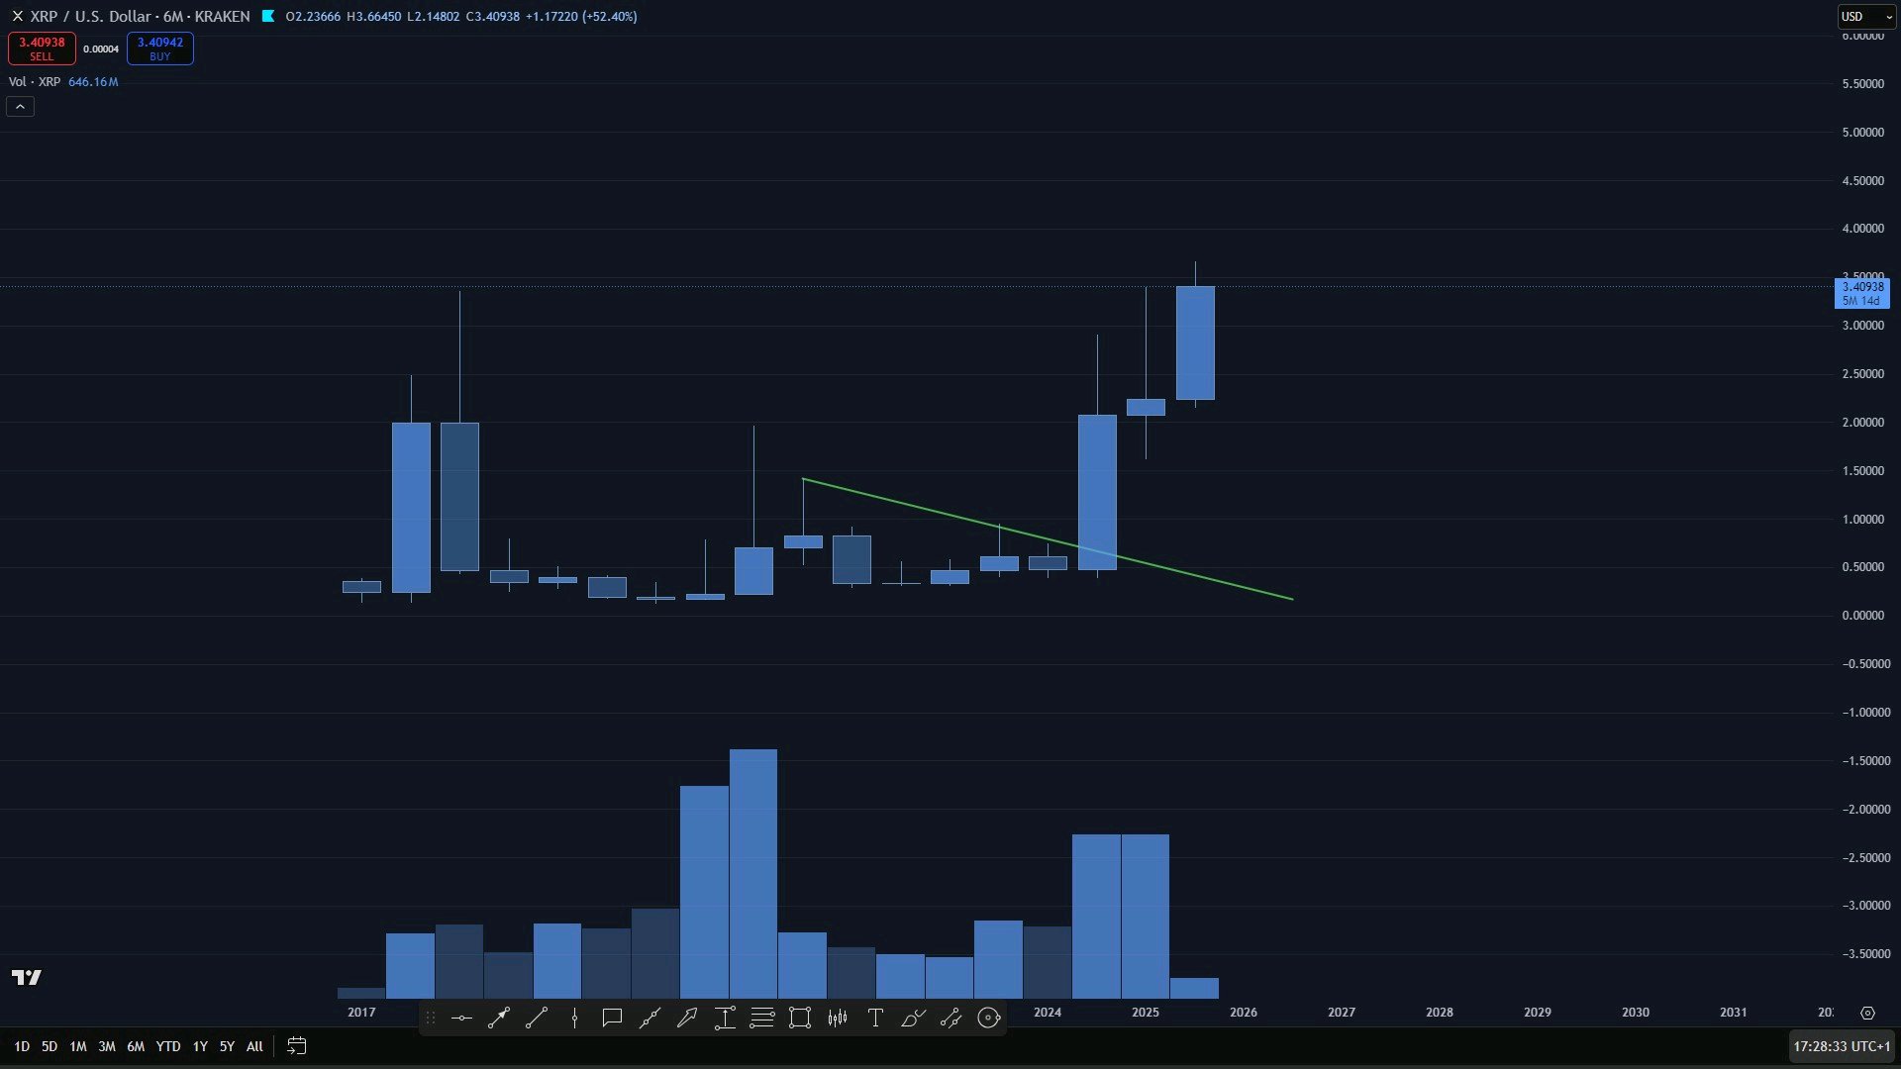1901x1069 pixels.
Task: Open chart axis settings gear
Action: click(1867, 1013)
